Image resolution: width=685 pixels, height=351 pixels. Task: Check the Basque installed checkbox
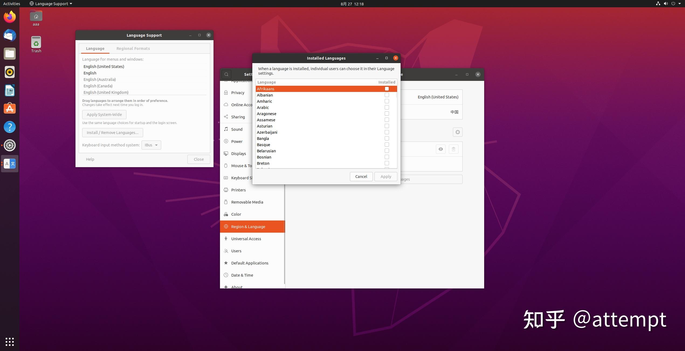[x=387, y=144]
